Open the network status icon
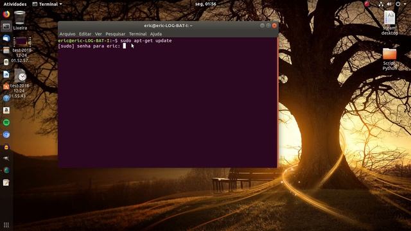The width and height of the screenshot is (411, 231). click(381, 4)
